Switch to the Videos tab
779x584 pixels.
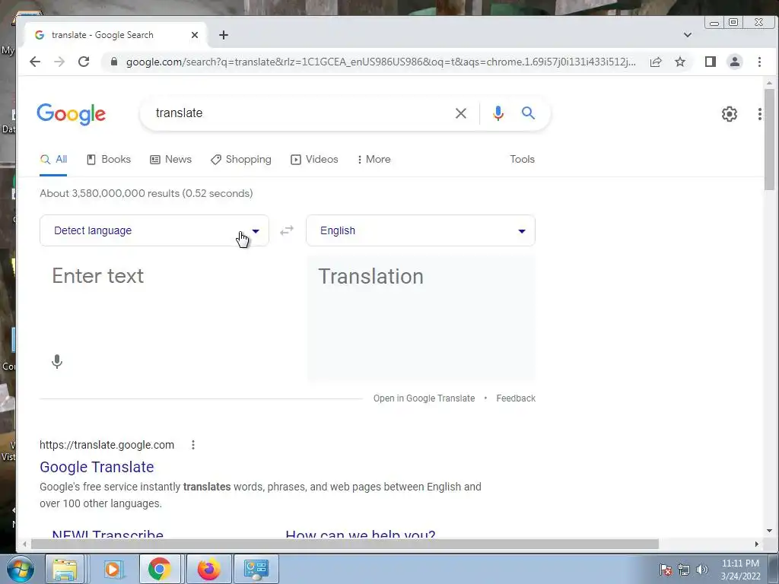314,160
